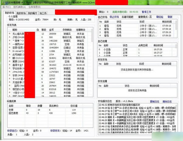
Task: Click the icon next to friend 夕阳
Action: (x=10, y=37)
